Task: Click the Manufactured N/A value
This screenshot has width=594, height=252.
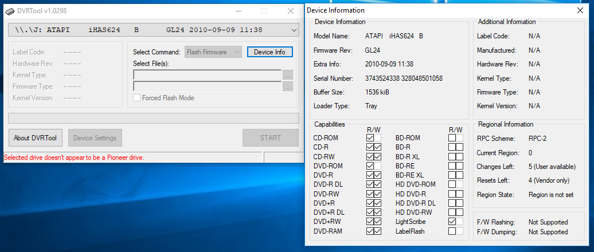Action: [534, 50]
